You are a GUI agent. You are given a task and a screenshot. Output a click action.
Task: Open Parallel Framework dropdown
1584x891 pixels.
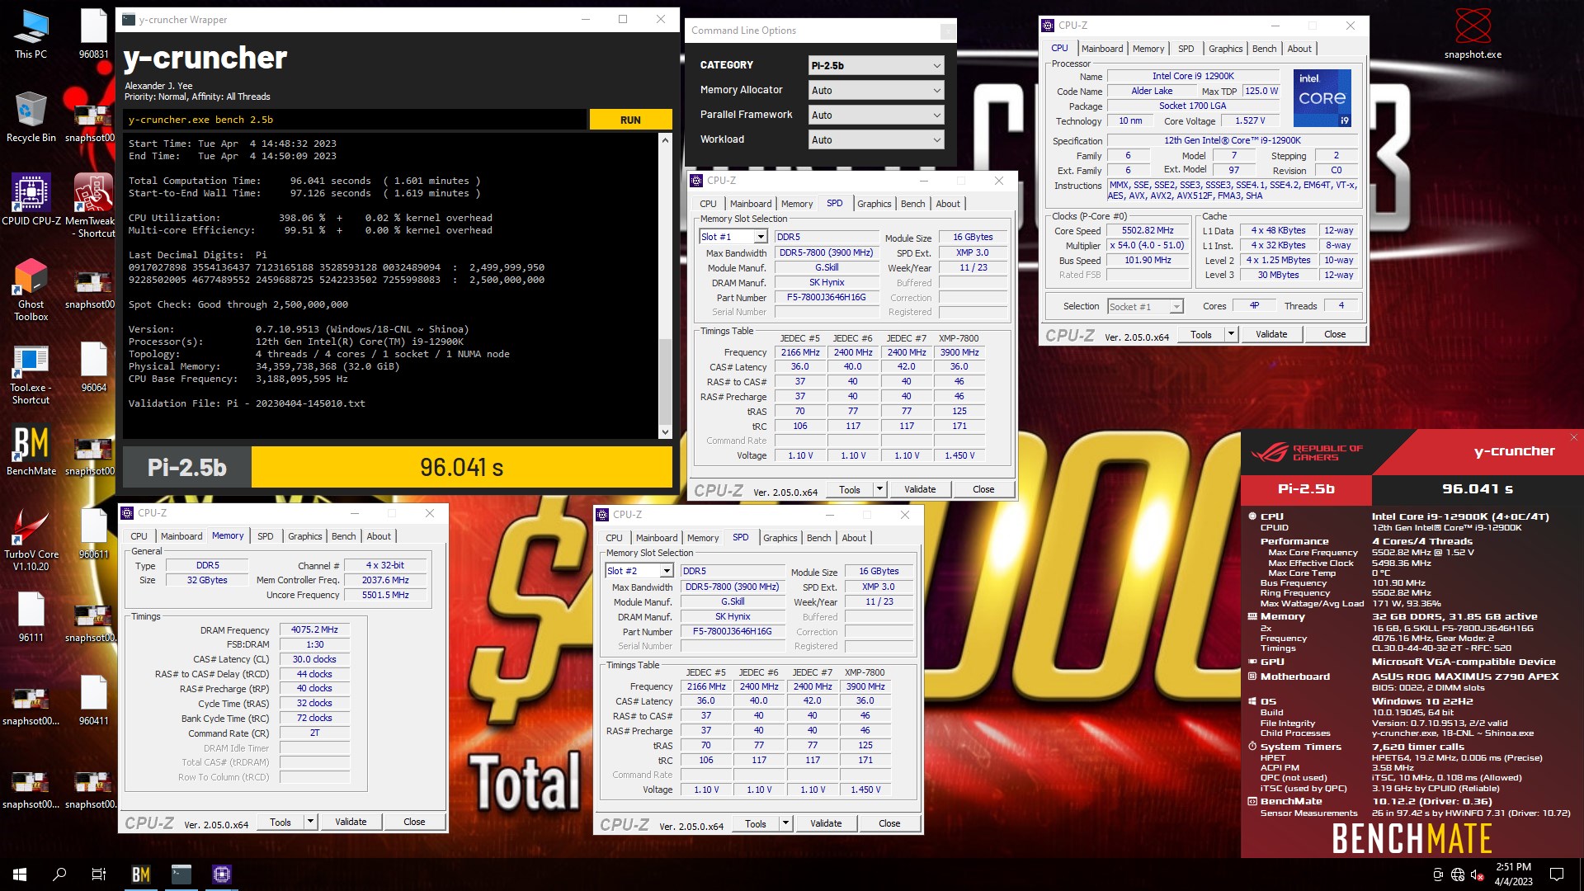click(x=875, y=115)
